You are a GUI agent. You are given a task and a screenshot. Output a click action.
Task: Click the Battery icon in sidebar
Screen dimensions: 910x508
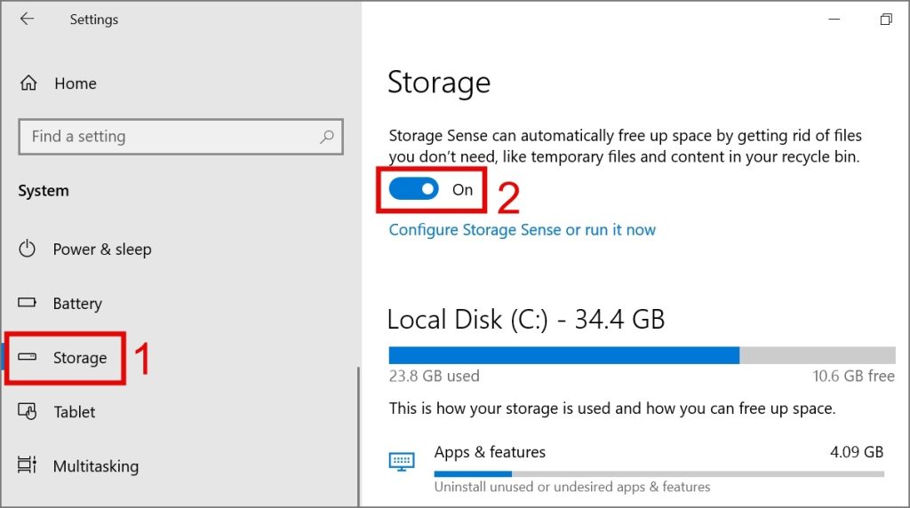(28, 304)
